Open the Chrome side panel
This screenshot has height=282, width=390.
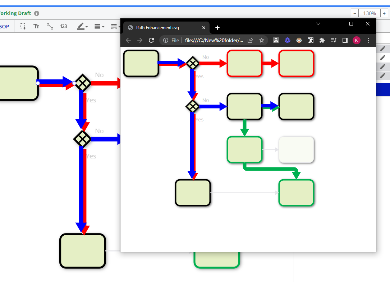pos(345,40)
